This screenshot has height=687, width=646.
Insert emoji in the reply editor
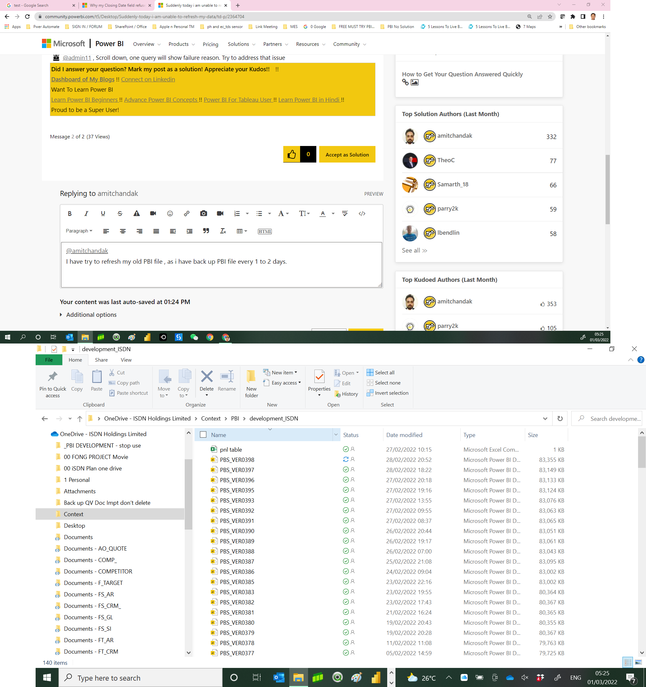click(170, 213)
